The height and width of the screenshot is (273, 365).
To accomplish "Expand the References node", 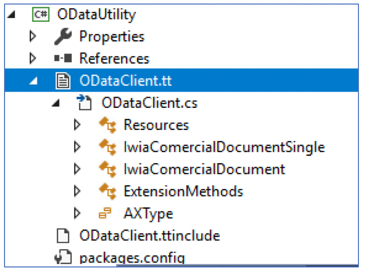I will coord(33,58).
